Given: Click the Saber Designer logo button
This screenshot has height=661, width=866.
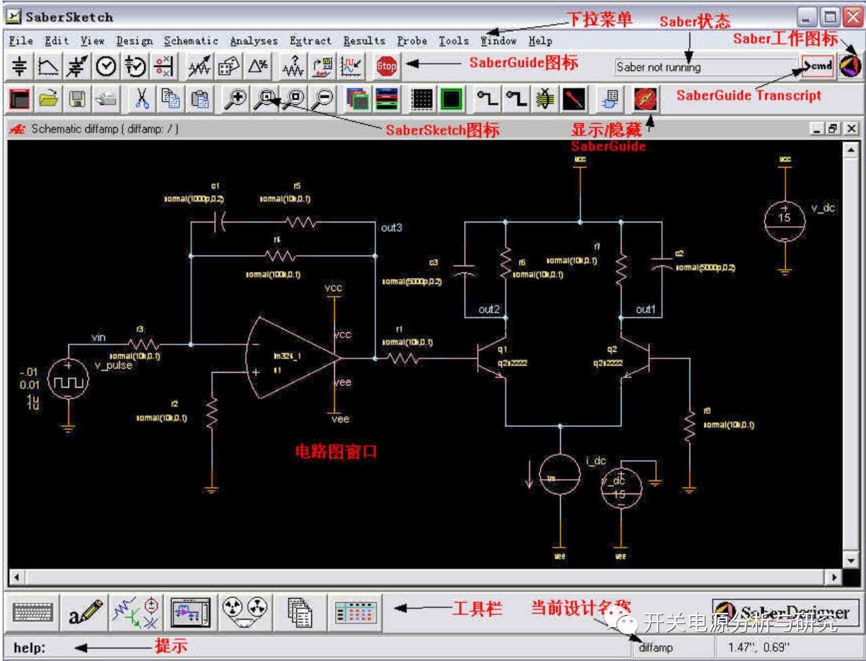Looking at the screenshot, I should 785,614.
